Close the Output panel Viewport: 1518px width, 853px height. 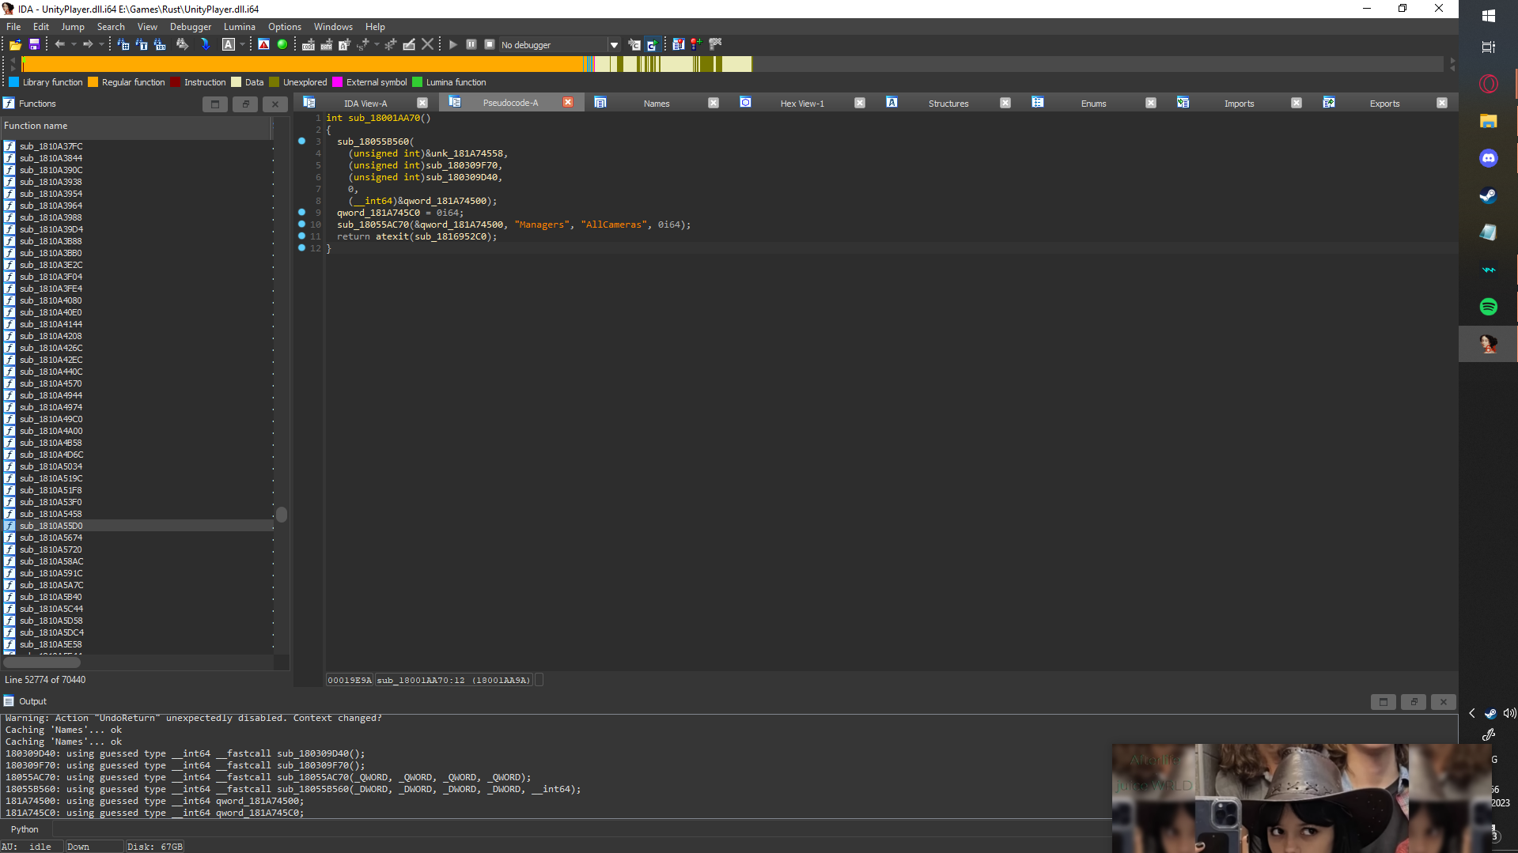coord(1444,701)
